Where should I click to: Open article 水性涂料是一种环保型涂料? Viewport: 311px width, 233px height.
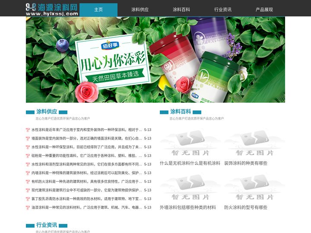click(87, 147)
